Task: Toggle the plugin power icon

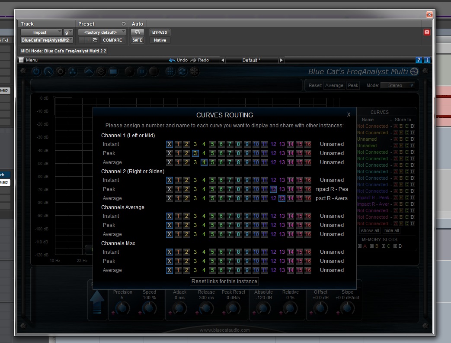Action: (x=36, y=71)
